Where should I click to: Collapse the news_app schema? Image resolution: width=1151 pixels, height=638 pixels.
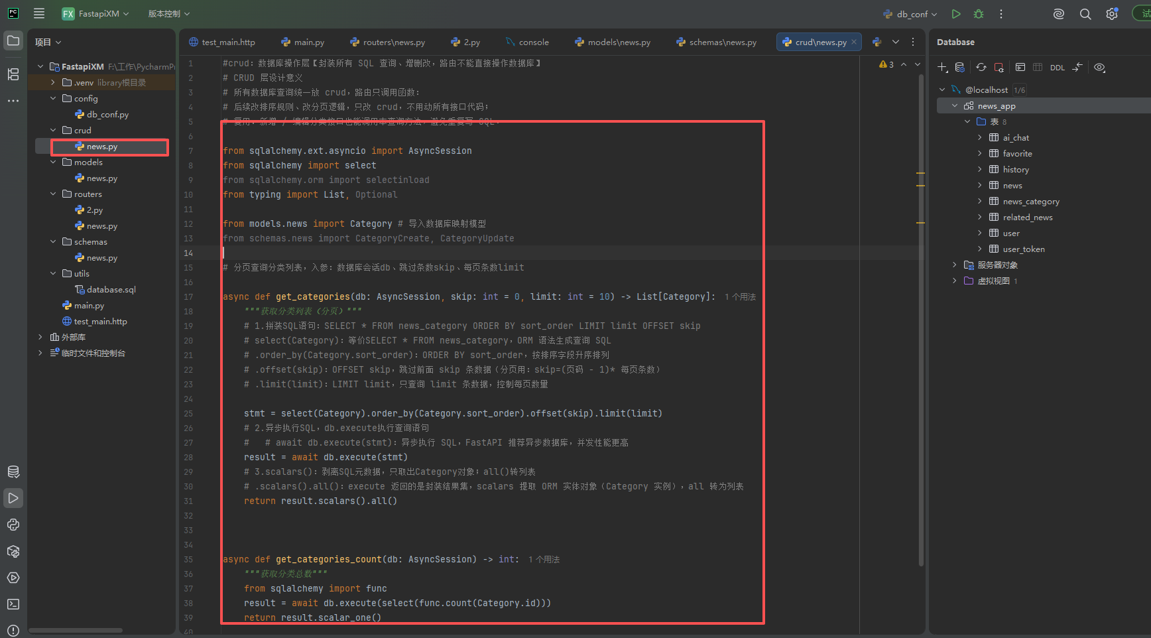[x=955, y=105]
